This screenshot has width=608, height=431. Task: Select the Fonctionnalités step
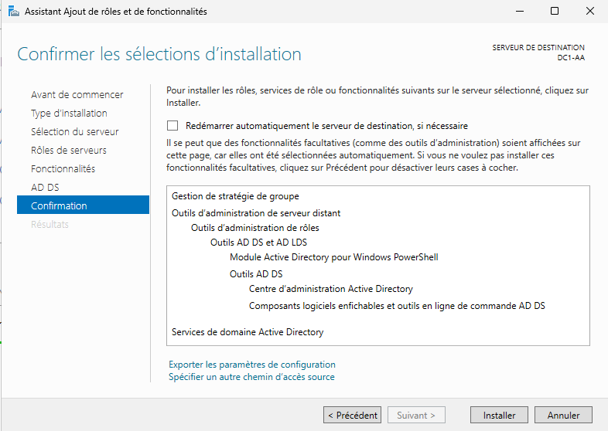coord(63,169)
